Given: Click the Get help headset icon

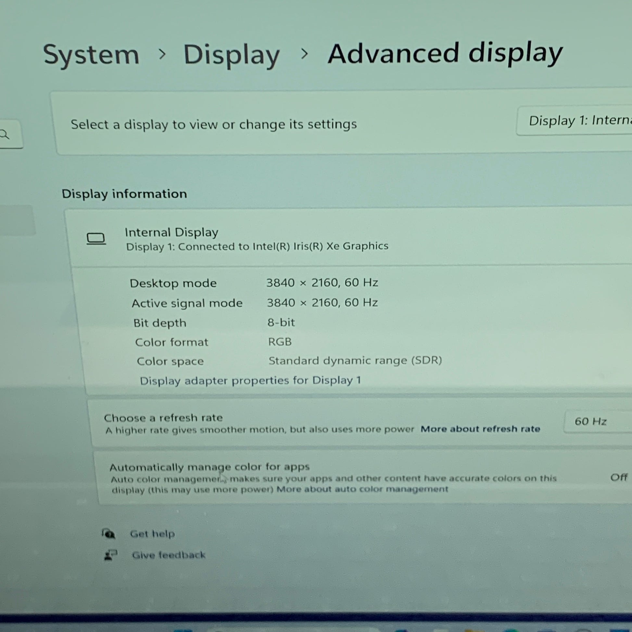Looking at the screenshot, I should (108, 534).
